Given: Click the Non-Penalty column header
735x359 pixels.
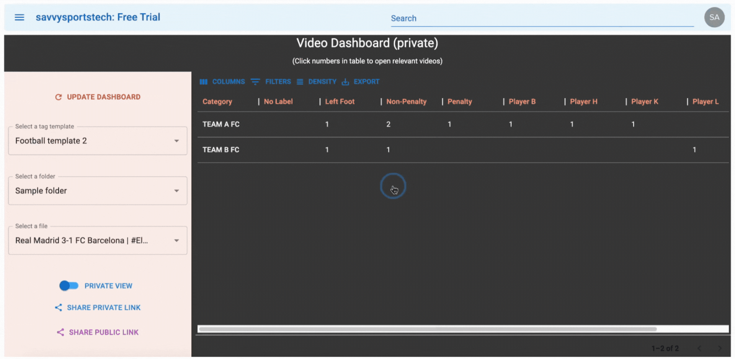Looking at the screenshot, I should 406,102.
